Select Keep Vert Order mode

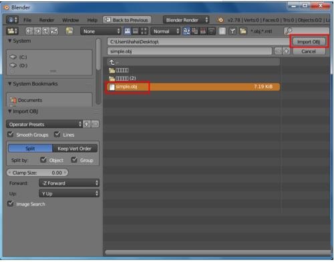pos(75,149)
